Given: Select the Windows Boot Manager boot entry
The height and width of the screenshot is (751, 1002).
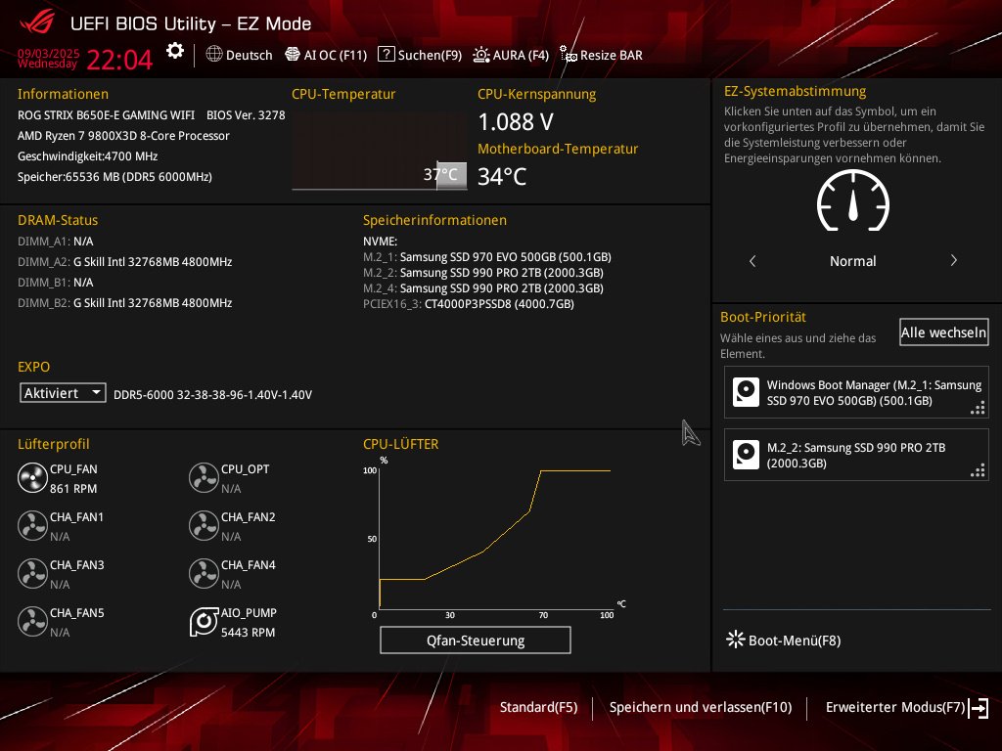Looking at the screenshot, I should (856, 392).
